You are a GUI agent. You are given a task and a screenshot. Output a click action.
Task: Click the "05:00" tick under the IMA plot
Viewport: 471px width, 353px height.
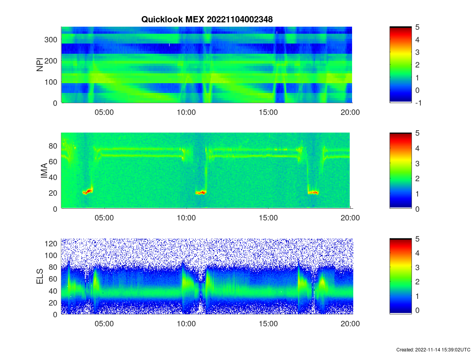pos(104,218)
